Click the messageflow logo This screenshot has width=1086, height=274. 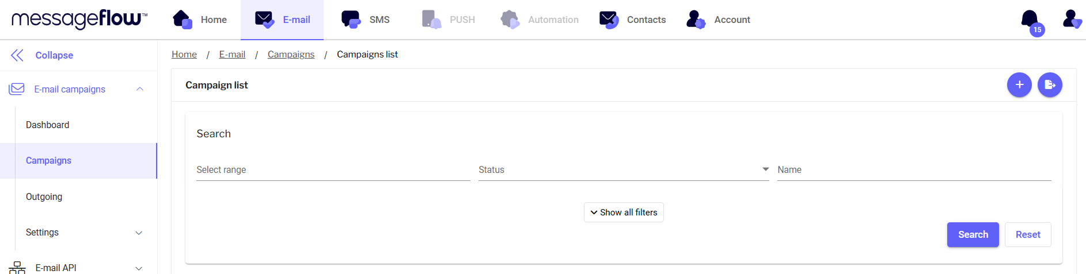[x=79, y=19]
